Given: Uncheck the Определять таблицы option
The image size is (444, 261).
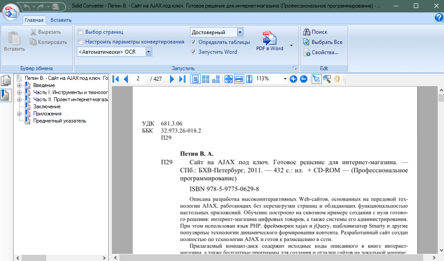Looking at the screenshot, I should click(x=194, y=42).
